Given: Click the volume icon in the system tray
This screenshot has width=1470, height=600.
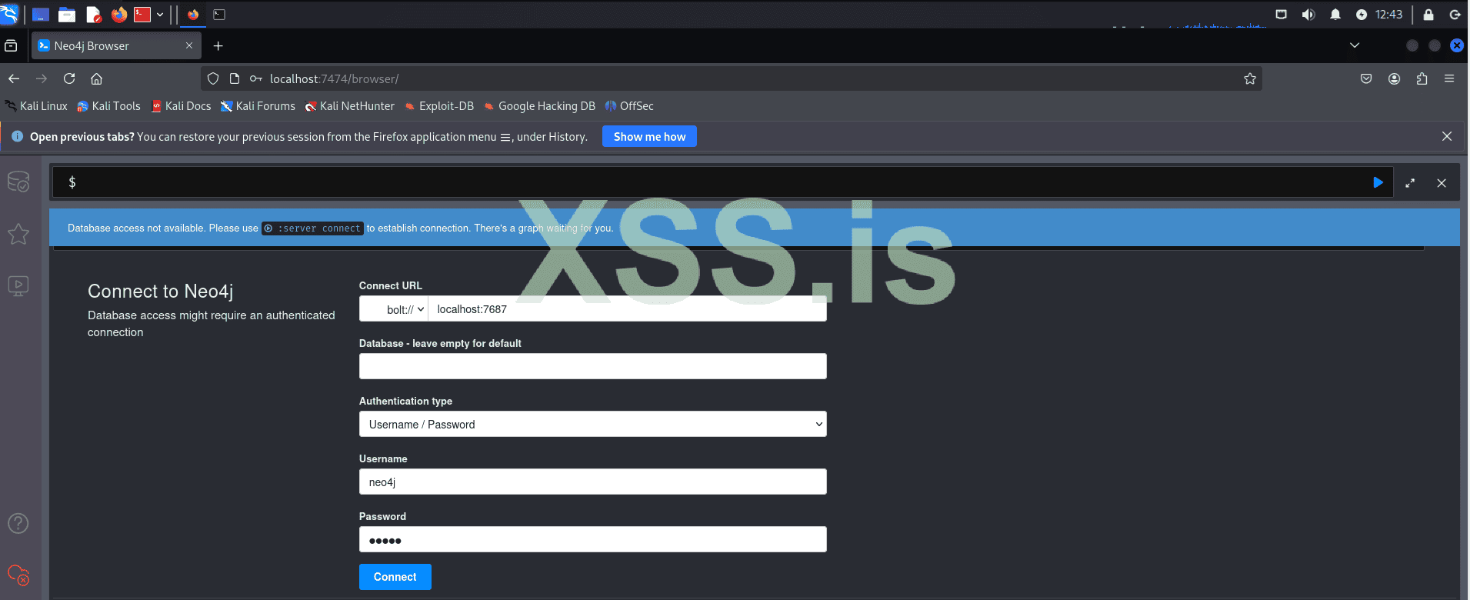Looking at the screenshot, I should point(1308,15).
